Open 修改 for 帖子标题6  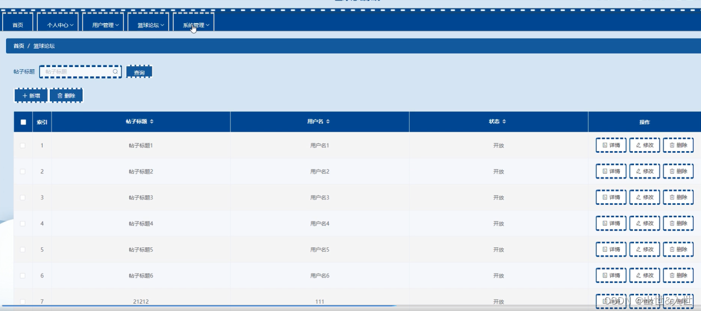click(x=645, y=276)
